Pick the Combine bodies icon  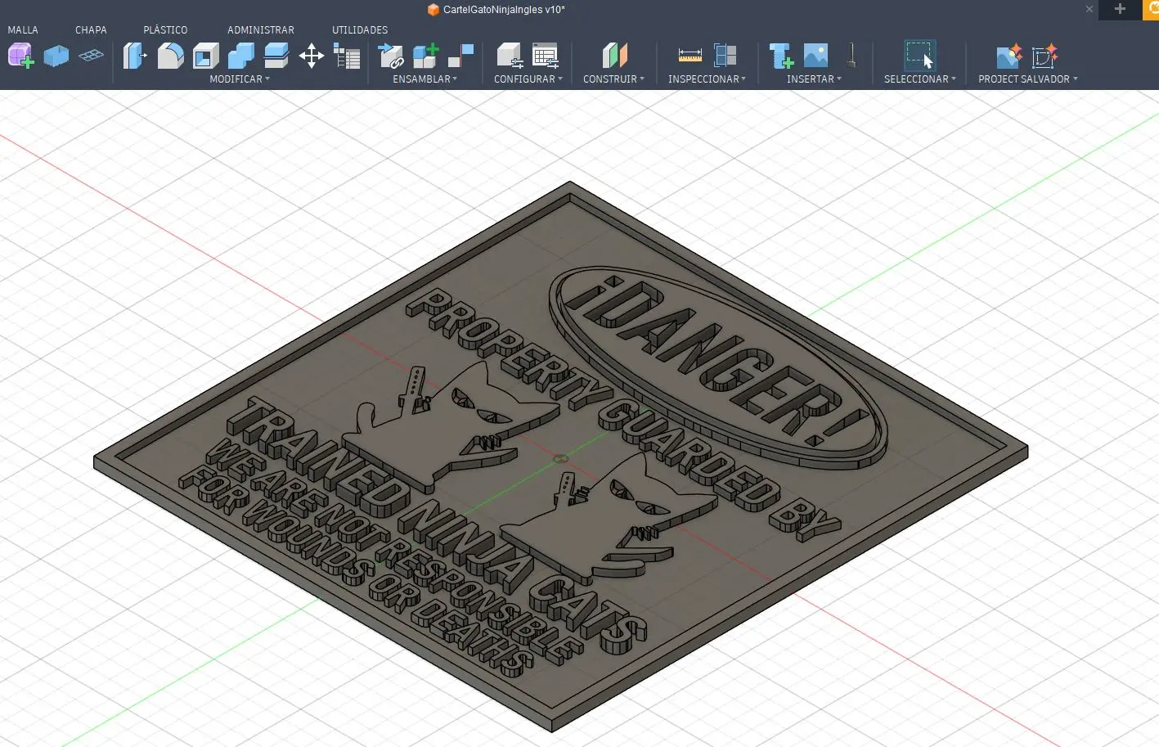(241, 56)
